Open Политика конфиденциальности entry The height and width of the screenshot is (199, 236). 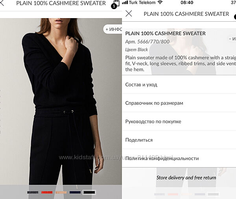pyautogui.click(x=179, y=158)
